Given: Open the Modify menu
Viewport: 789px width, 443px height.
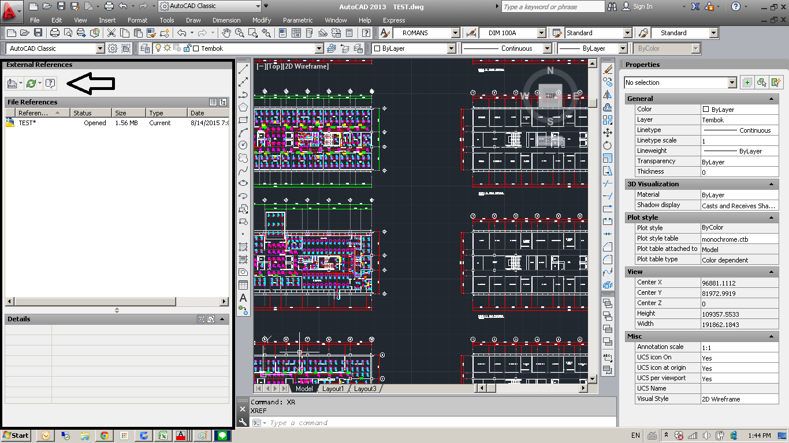Looking at the screenshot, I should (261, 20).
